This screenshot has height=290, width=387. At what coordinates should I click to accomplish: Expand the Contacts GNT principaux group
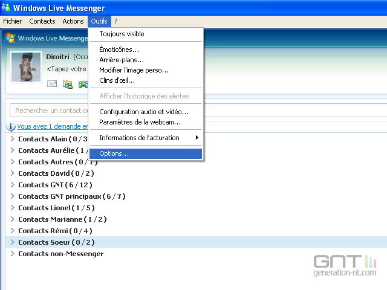point(12,196)
